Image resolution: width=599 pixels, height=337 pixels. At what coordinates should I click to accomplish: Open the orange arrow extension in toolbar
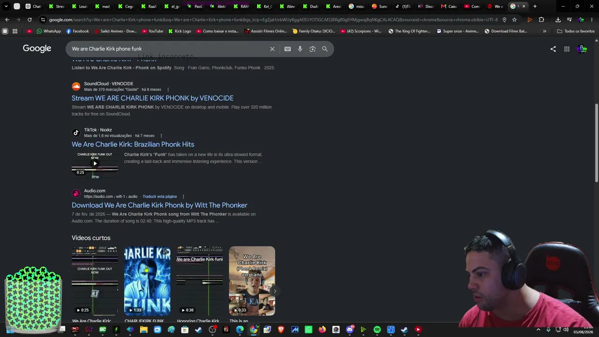[530, 20]
